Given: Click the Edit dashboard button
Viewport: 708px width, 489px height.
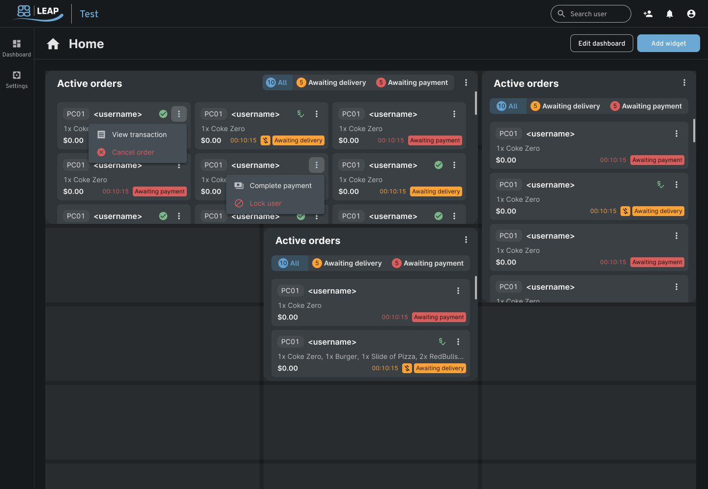Looking at the screenshot, I should pyautogui.click(x=601, y=43).
